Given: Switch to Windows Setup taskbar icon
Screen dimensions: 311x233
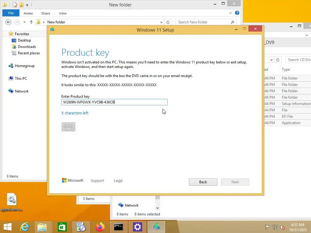Looking at the screenshot, I should pos(156,227).
